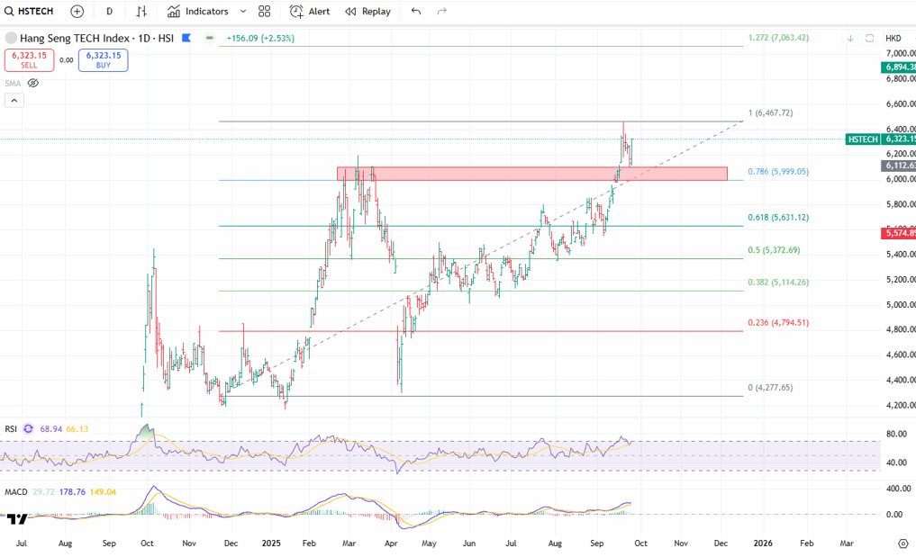Start bar Replay mode
916x557 pixels.
(x=367, y=11)
